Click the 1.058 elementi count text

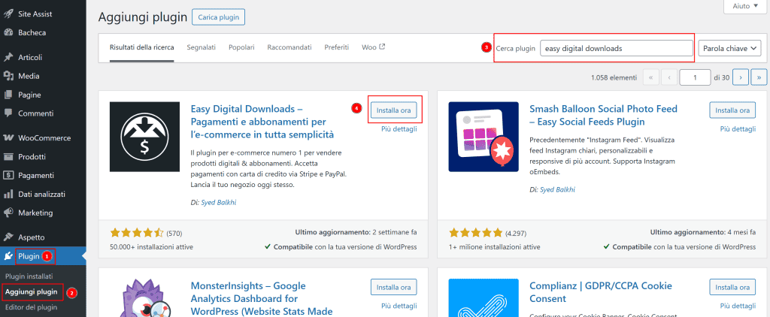tap(614, 77)
